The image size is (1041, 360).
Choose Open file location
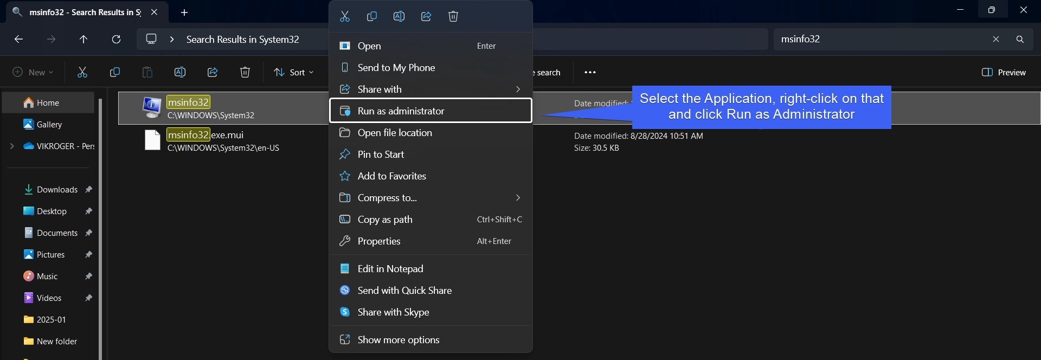click(430, 133)
